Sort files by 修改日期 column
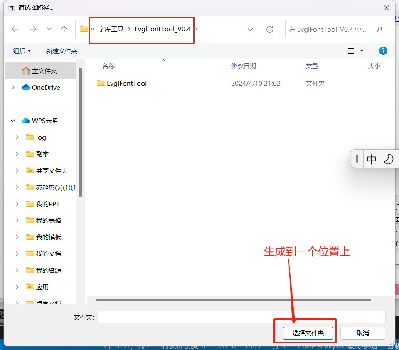Screen dimensions: 399x350 (244, 66)
